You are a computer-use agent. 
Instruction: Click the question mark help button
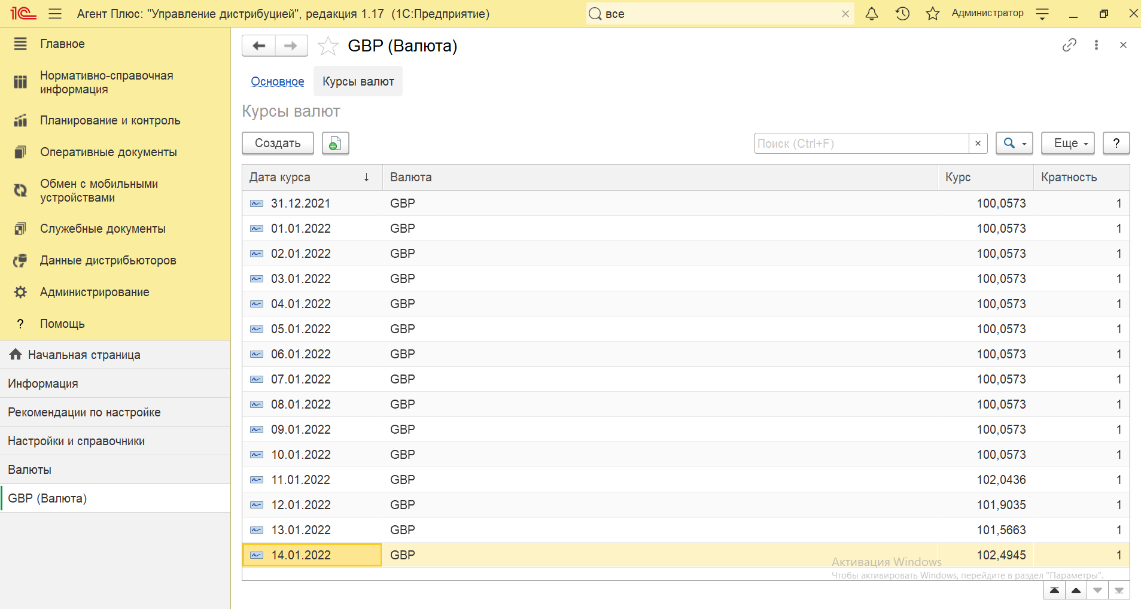click(1116, 144)
